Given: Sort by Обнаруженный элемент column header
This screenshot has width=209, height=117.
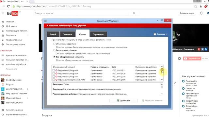Looking at the screenshot, I should click(64, 67).
